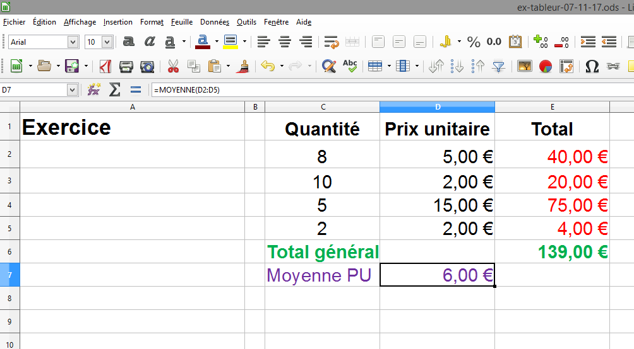The width and height of the screenshot is (634, 349).
Task: Open currency format dropdown arrow
Action: coord(459,42)
